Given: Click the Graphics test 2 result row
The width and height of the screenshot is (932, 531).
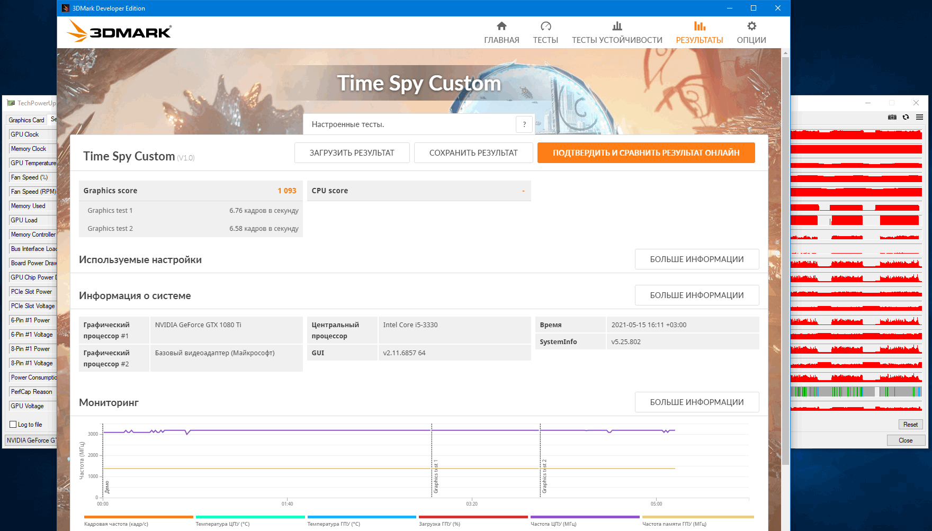Looking at the screenshot, I should [191, 229].
